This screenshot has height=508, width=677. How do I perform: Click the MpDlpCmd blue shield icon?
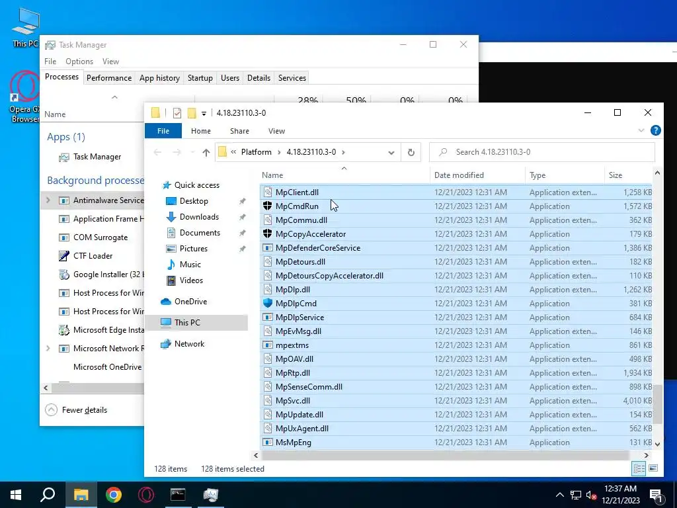(268, 303)
